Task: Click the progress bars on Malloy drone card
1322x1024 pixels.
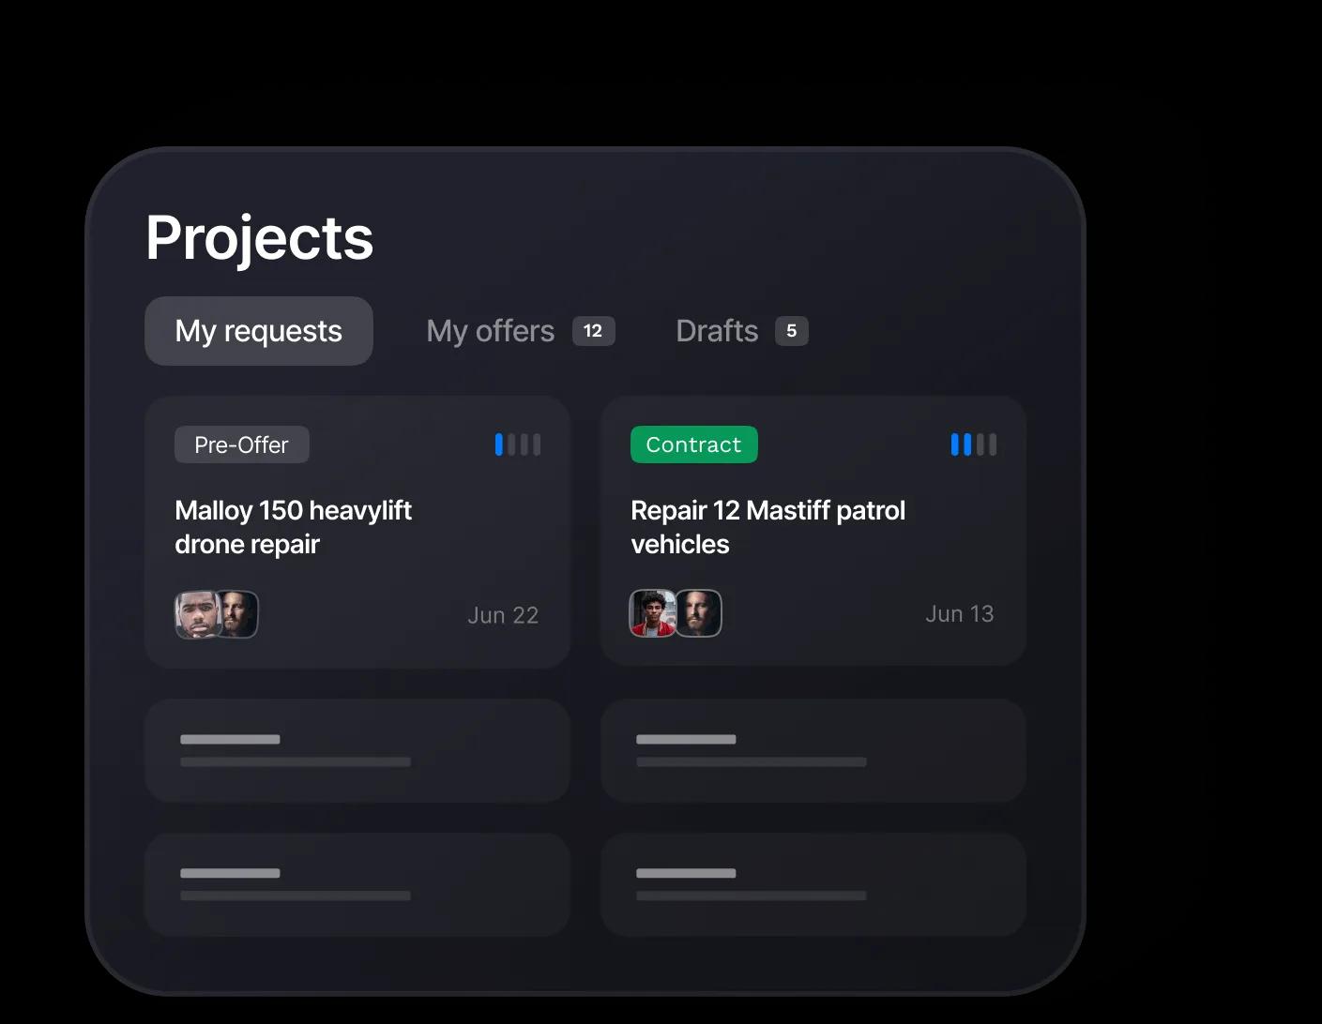Action: 518,444
